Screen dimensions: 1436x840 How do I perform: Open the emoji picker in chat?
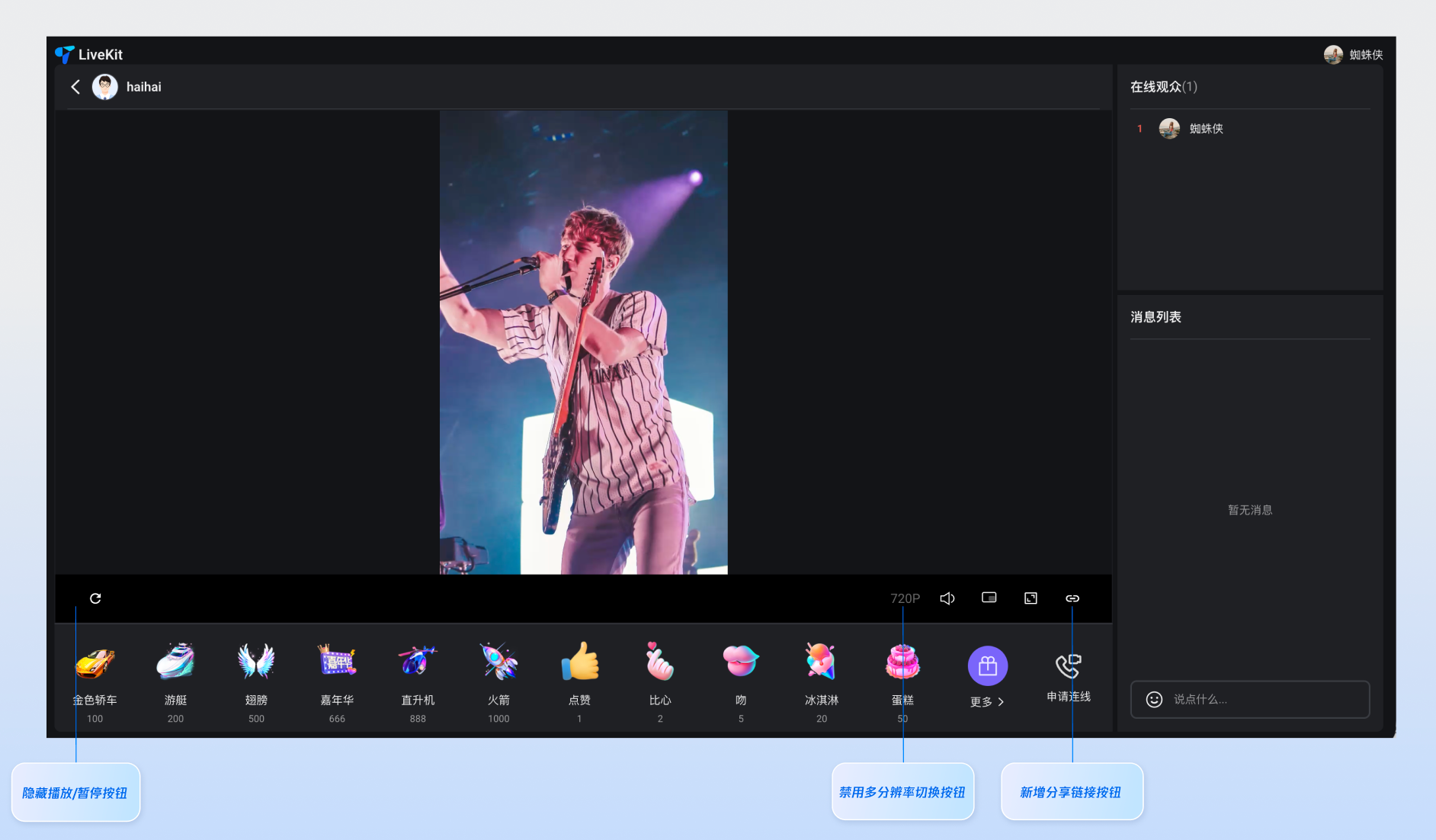pos(1154,700)
